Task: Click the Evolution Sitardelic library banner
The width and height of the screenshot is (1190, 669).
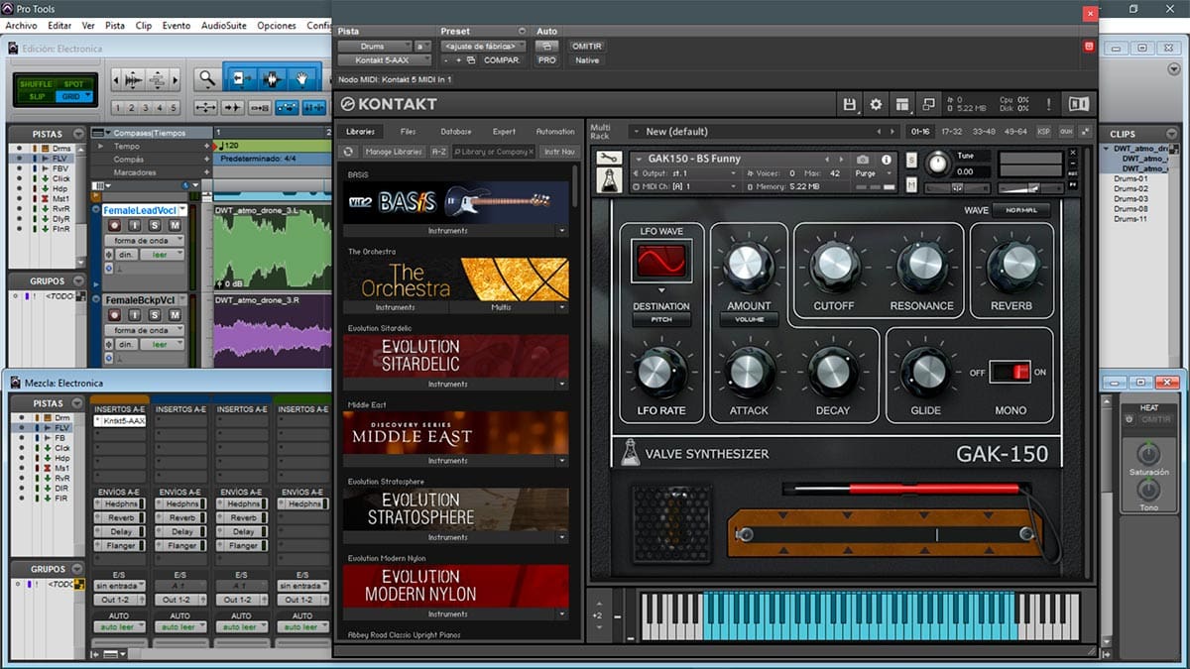Action: point(456,355)
